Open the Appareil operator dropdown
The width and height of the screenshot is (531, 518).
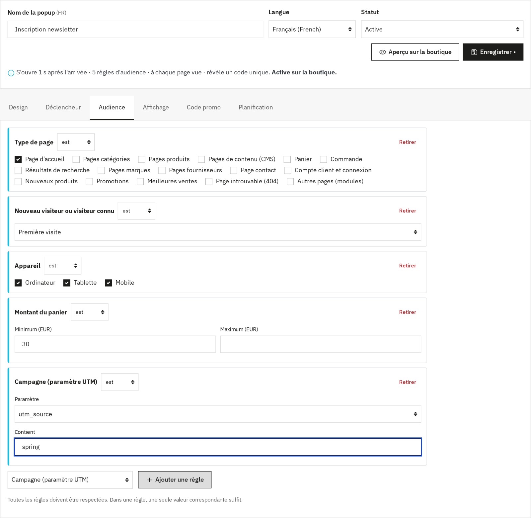tap(62, 266)
